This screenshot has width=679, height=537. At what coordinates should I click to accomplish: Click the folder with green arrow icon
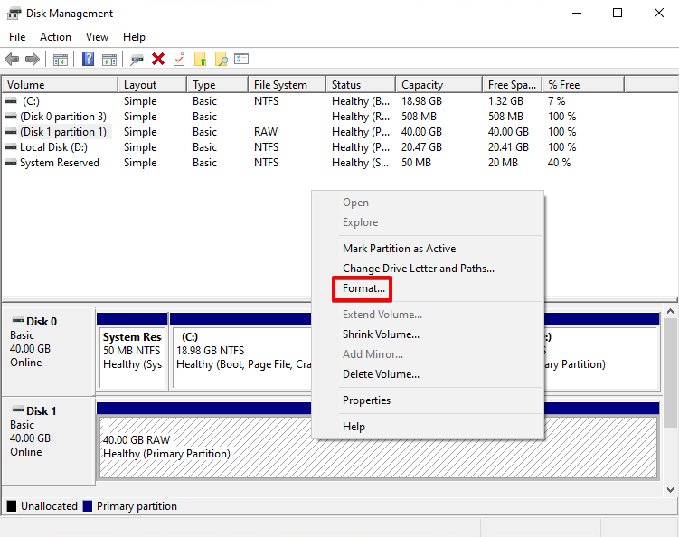[x=201, y=59]
